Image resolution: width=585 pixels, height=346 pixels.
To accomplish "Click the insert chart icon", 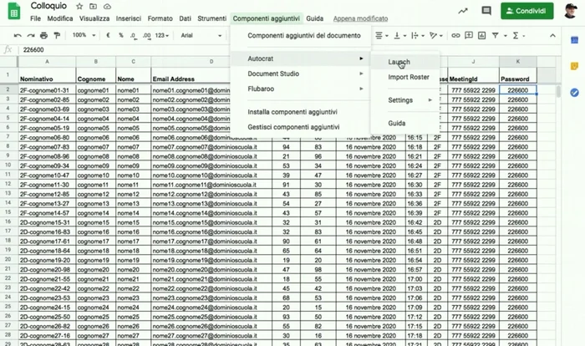I will [x=481, y=36].
